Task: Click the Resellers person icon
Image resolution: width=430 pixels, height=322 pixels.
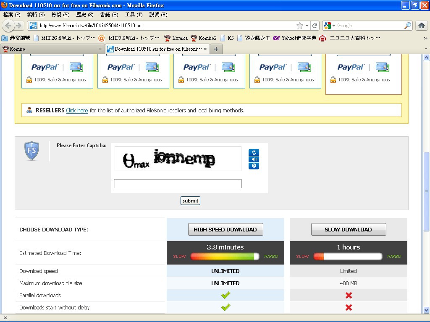Action: (29, 110)
